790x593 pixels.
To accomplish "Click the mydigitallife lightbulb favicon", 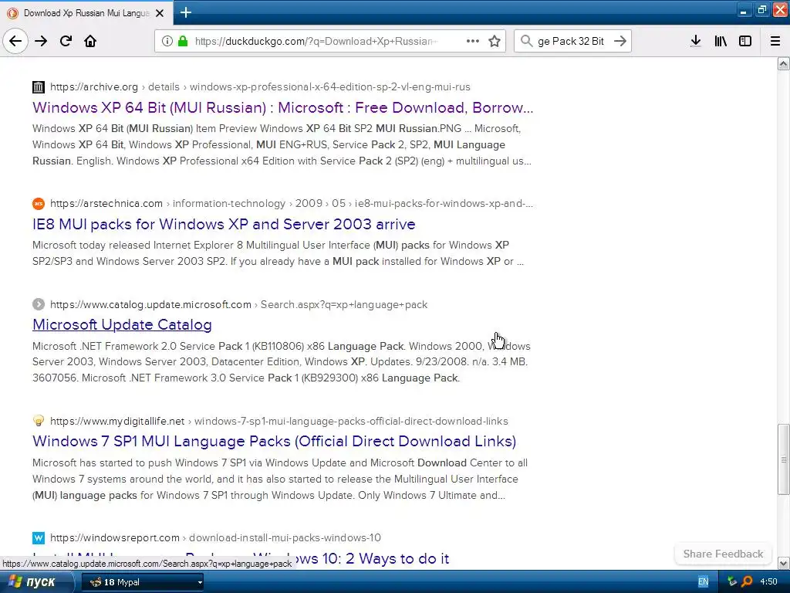I will click(x=39, y=421).
